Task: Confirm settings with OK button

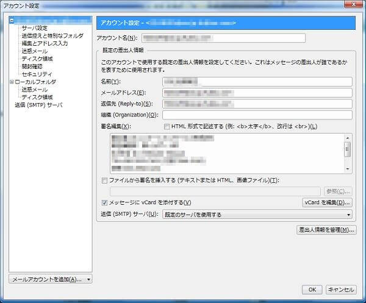Action: [x=312, y=290]
